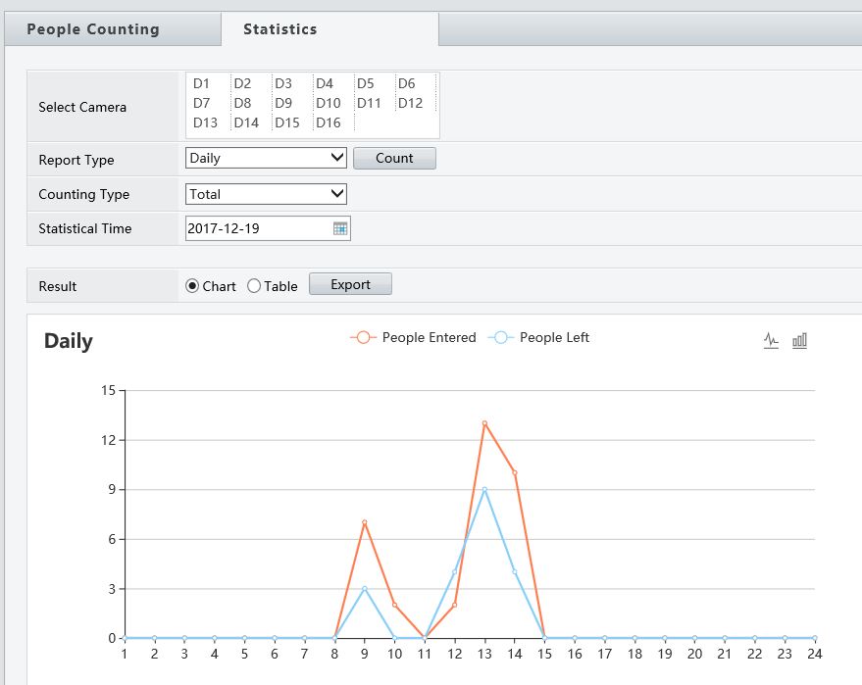Open the calendar date picker icon
Image resolution: width=862 pixels, height=685 pixels.
[x=340, y=228]
